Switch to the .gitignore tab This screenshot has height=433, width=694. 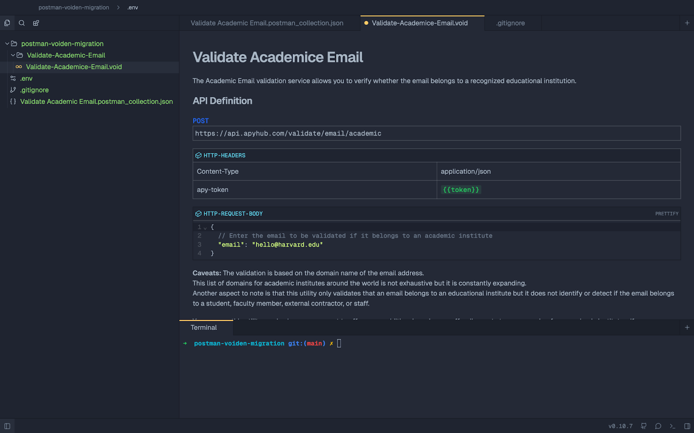[510, 23]
